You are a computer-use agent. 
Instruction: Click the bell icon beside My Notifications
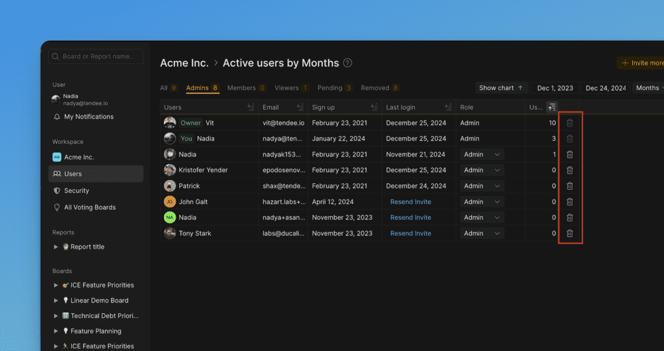click(57, 117)
